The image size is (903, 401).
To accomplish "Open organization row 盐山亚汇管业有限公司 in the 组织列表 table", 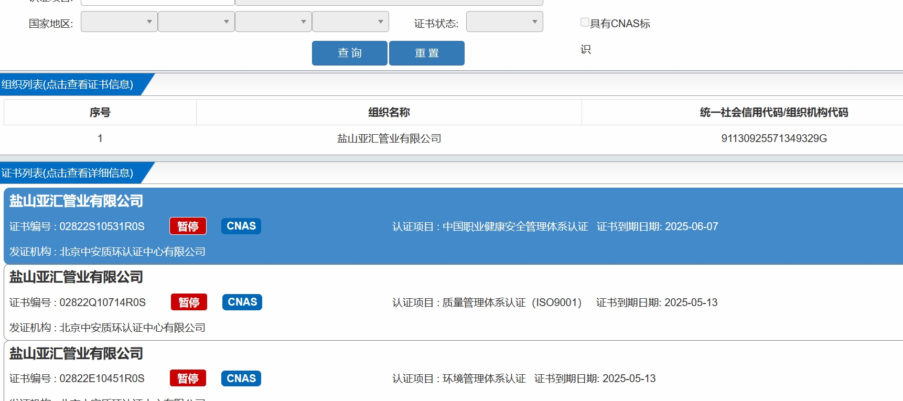I will click(x=389, y=138).
